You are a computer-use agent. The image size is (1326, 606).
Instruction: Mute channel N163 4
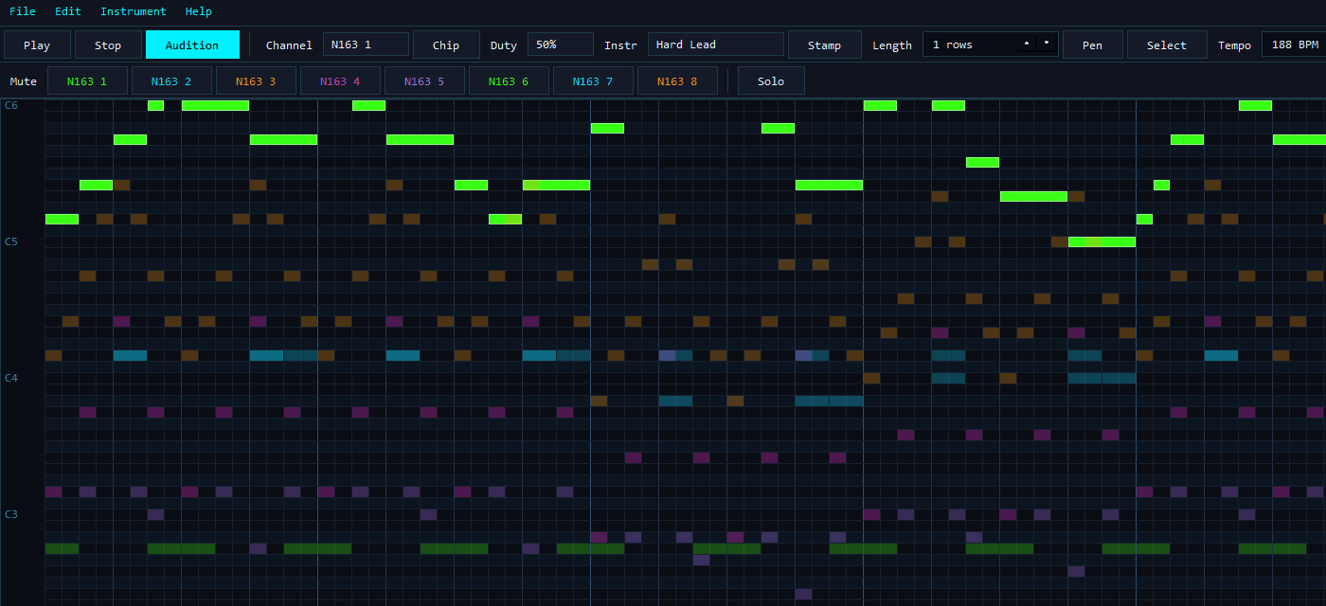coord(340,80)
